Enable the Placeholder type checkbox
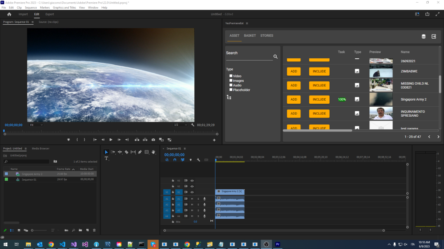 pyautogui.click(x=231, y=89)
